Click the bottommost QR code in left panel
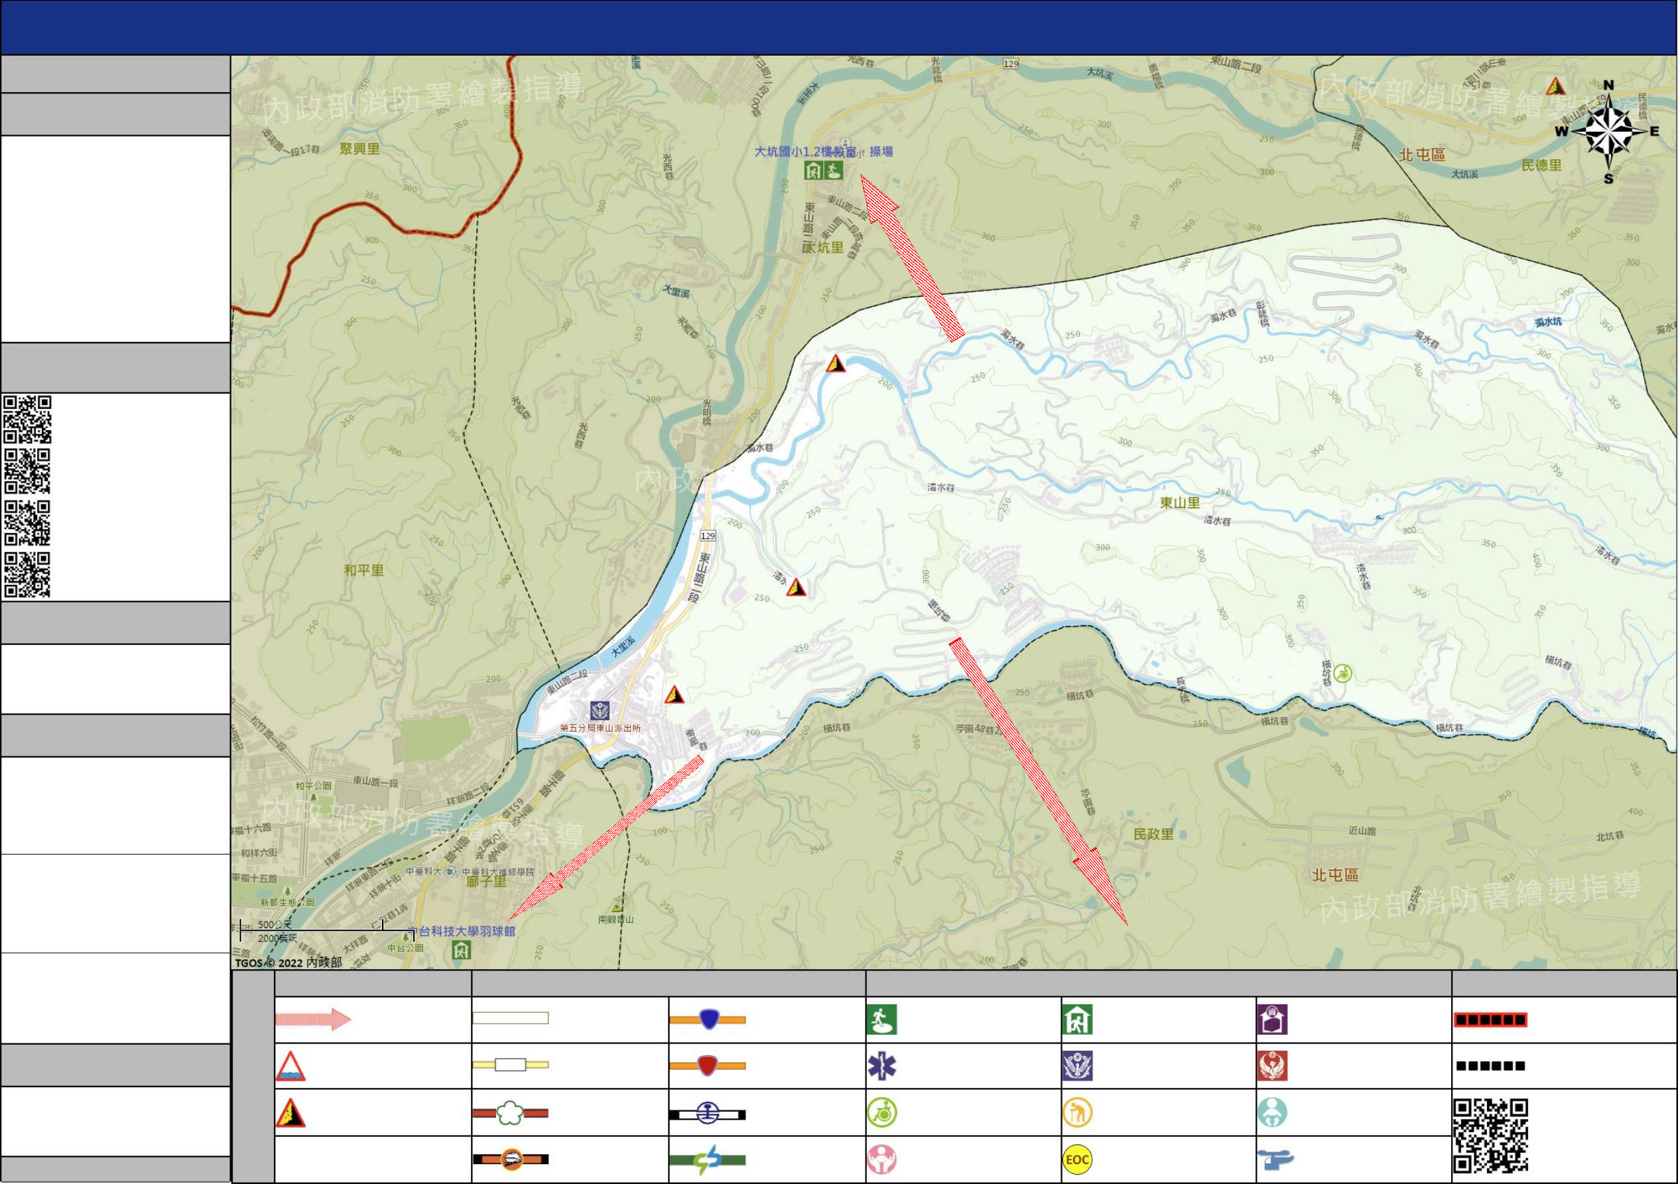 27,575
